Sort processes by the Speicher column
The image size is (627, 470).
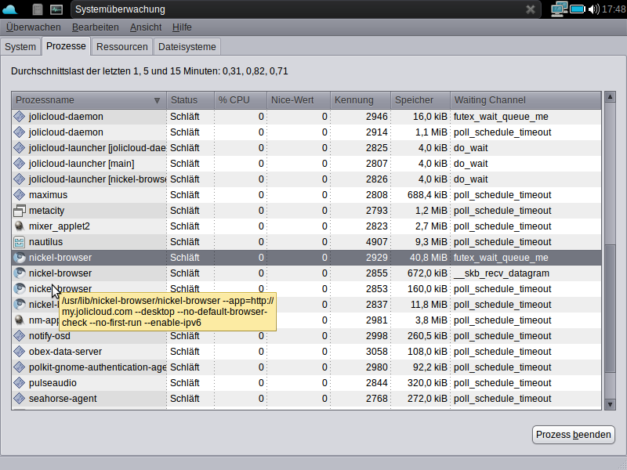click(415, 99)
